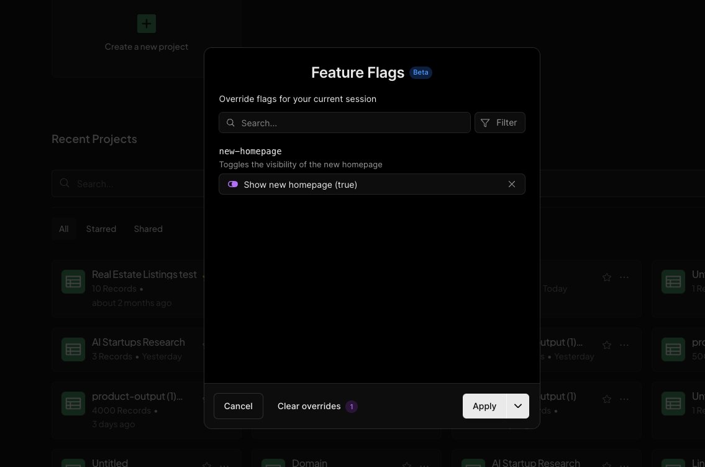Switch to the Starred projects tab

coord(101,229)
